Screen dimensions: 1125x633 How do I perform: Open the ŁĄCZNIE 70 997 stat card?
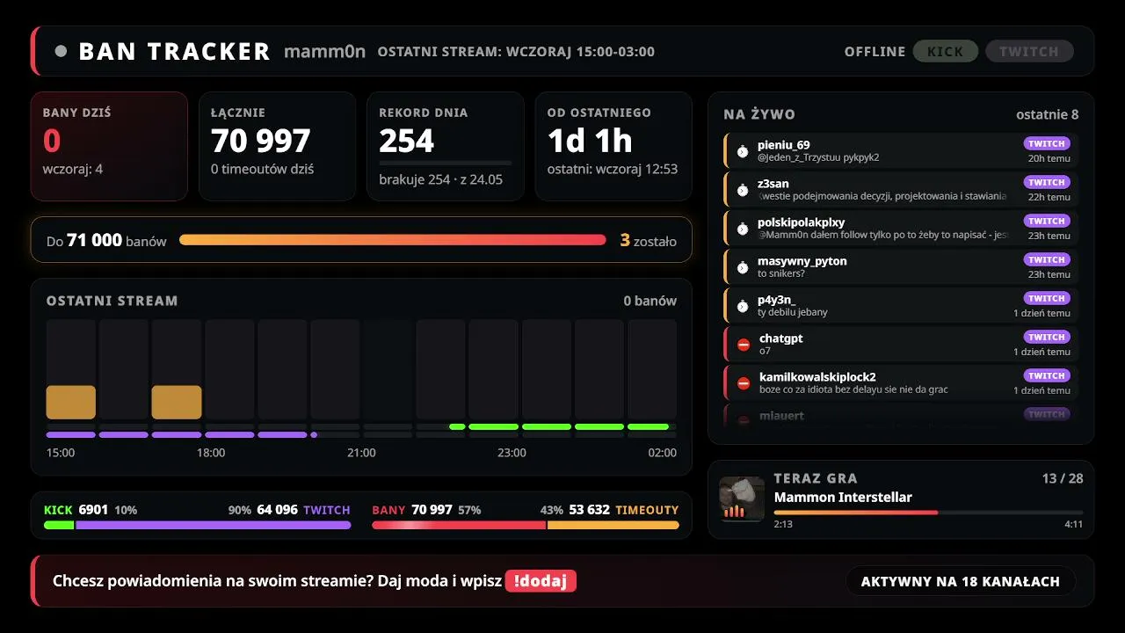[277, 147]
